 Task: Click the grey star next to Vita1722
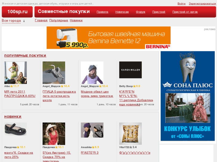point(131,147)
